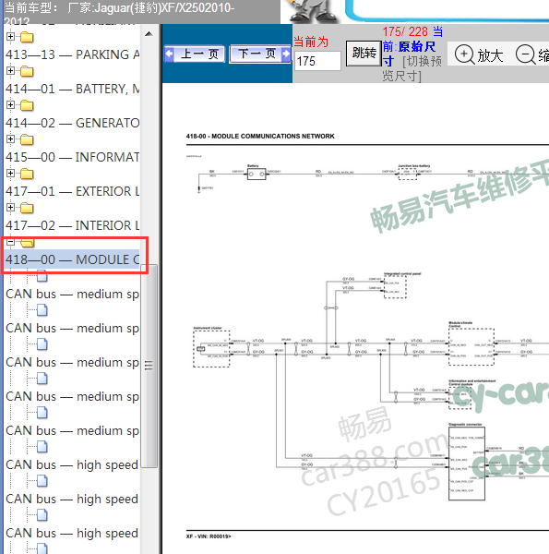Screen dimensions: 549x554
Task: Expand folder above 413—13 PARKING entry
Action: [x=10, y=36]
